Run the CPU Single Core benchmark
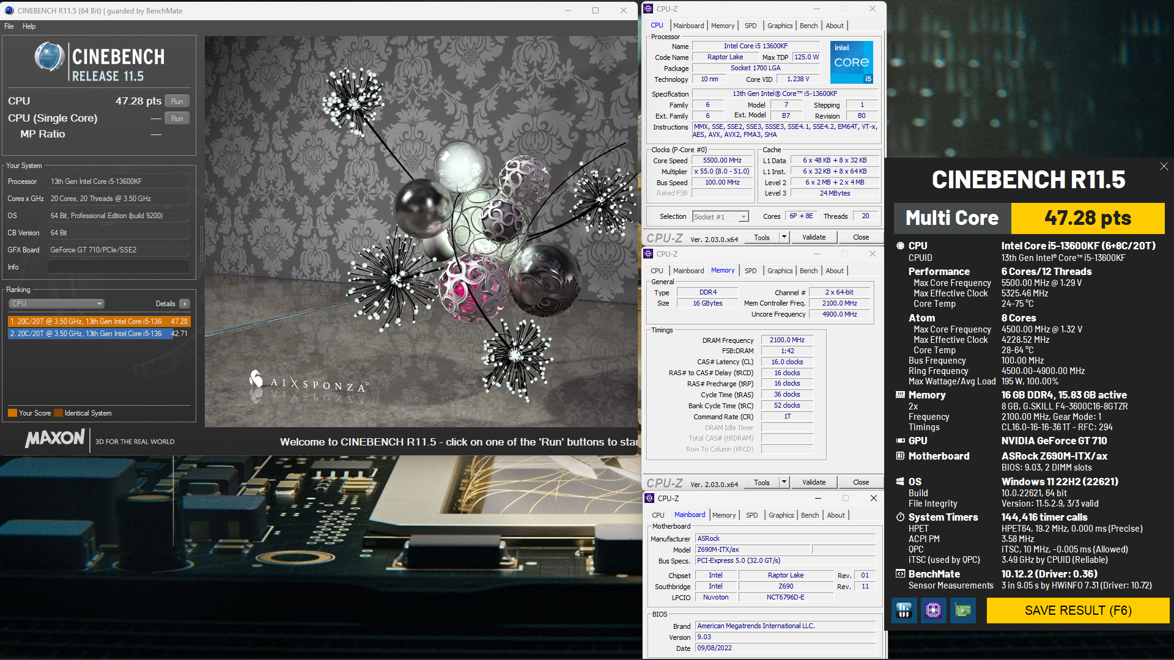Viewport: 1174px width, 660px height. coord(177,119)
